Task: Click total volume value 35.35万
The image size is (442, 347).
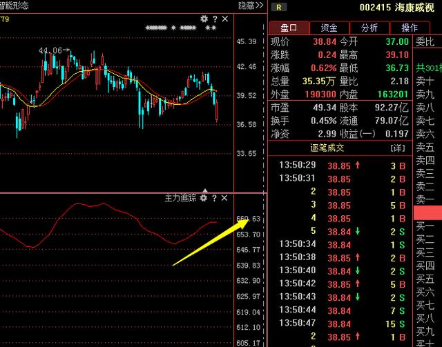Action: pyautogui.click(x=318, y=81)
